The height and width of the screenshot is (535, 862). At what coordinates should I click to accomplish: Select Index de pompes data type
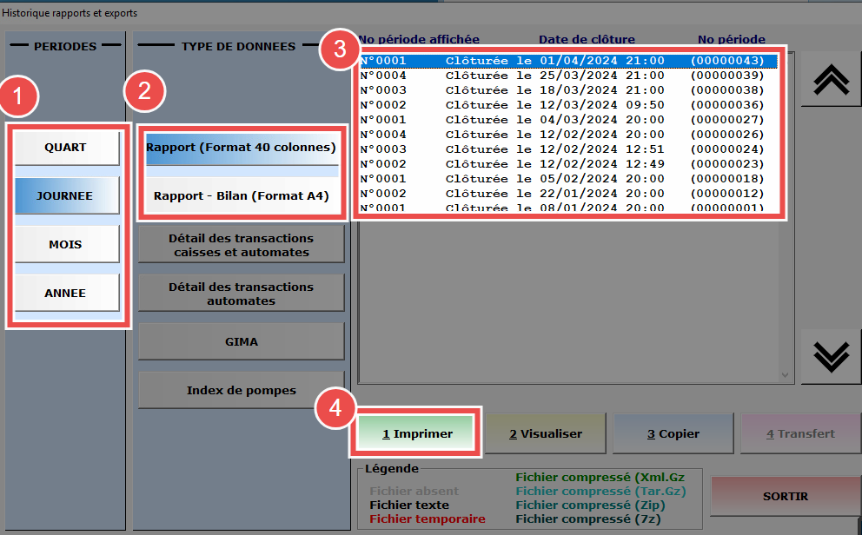[242, 391]
